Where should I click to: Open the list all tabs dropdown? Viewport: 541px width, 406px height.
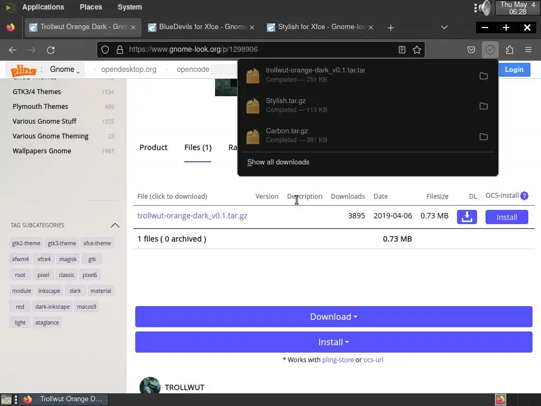point(444,27)
